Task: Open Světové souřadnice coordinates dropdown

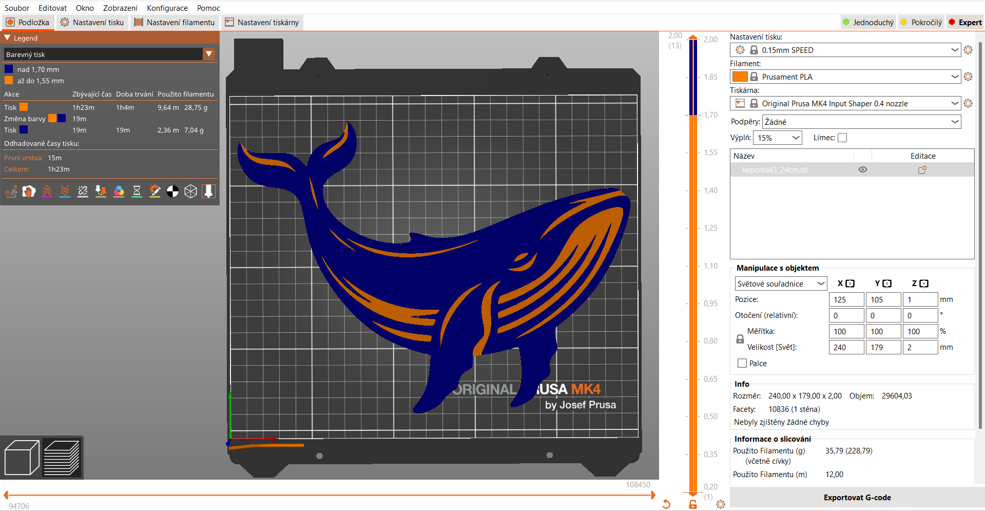Action: click(x=781, y=283)
